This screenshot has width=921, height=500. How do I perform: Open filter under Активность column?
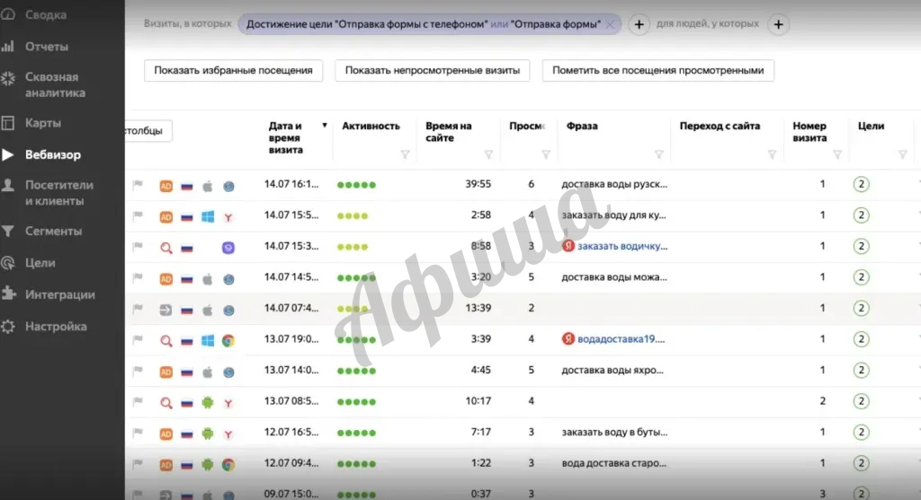pos(404,154)
